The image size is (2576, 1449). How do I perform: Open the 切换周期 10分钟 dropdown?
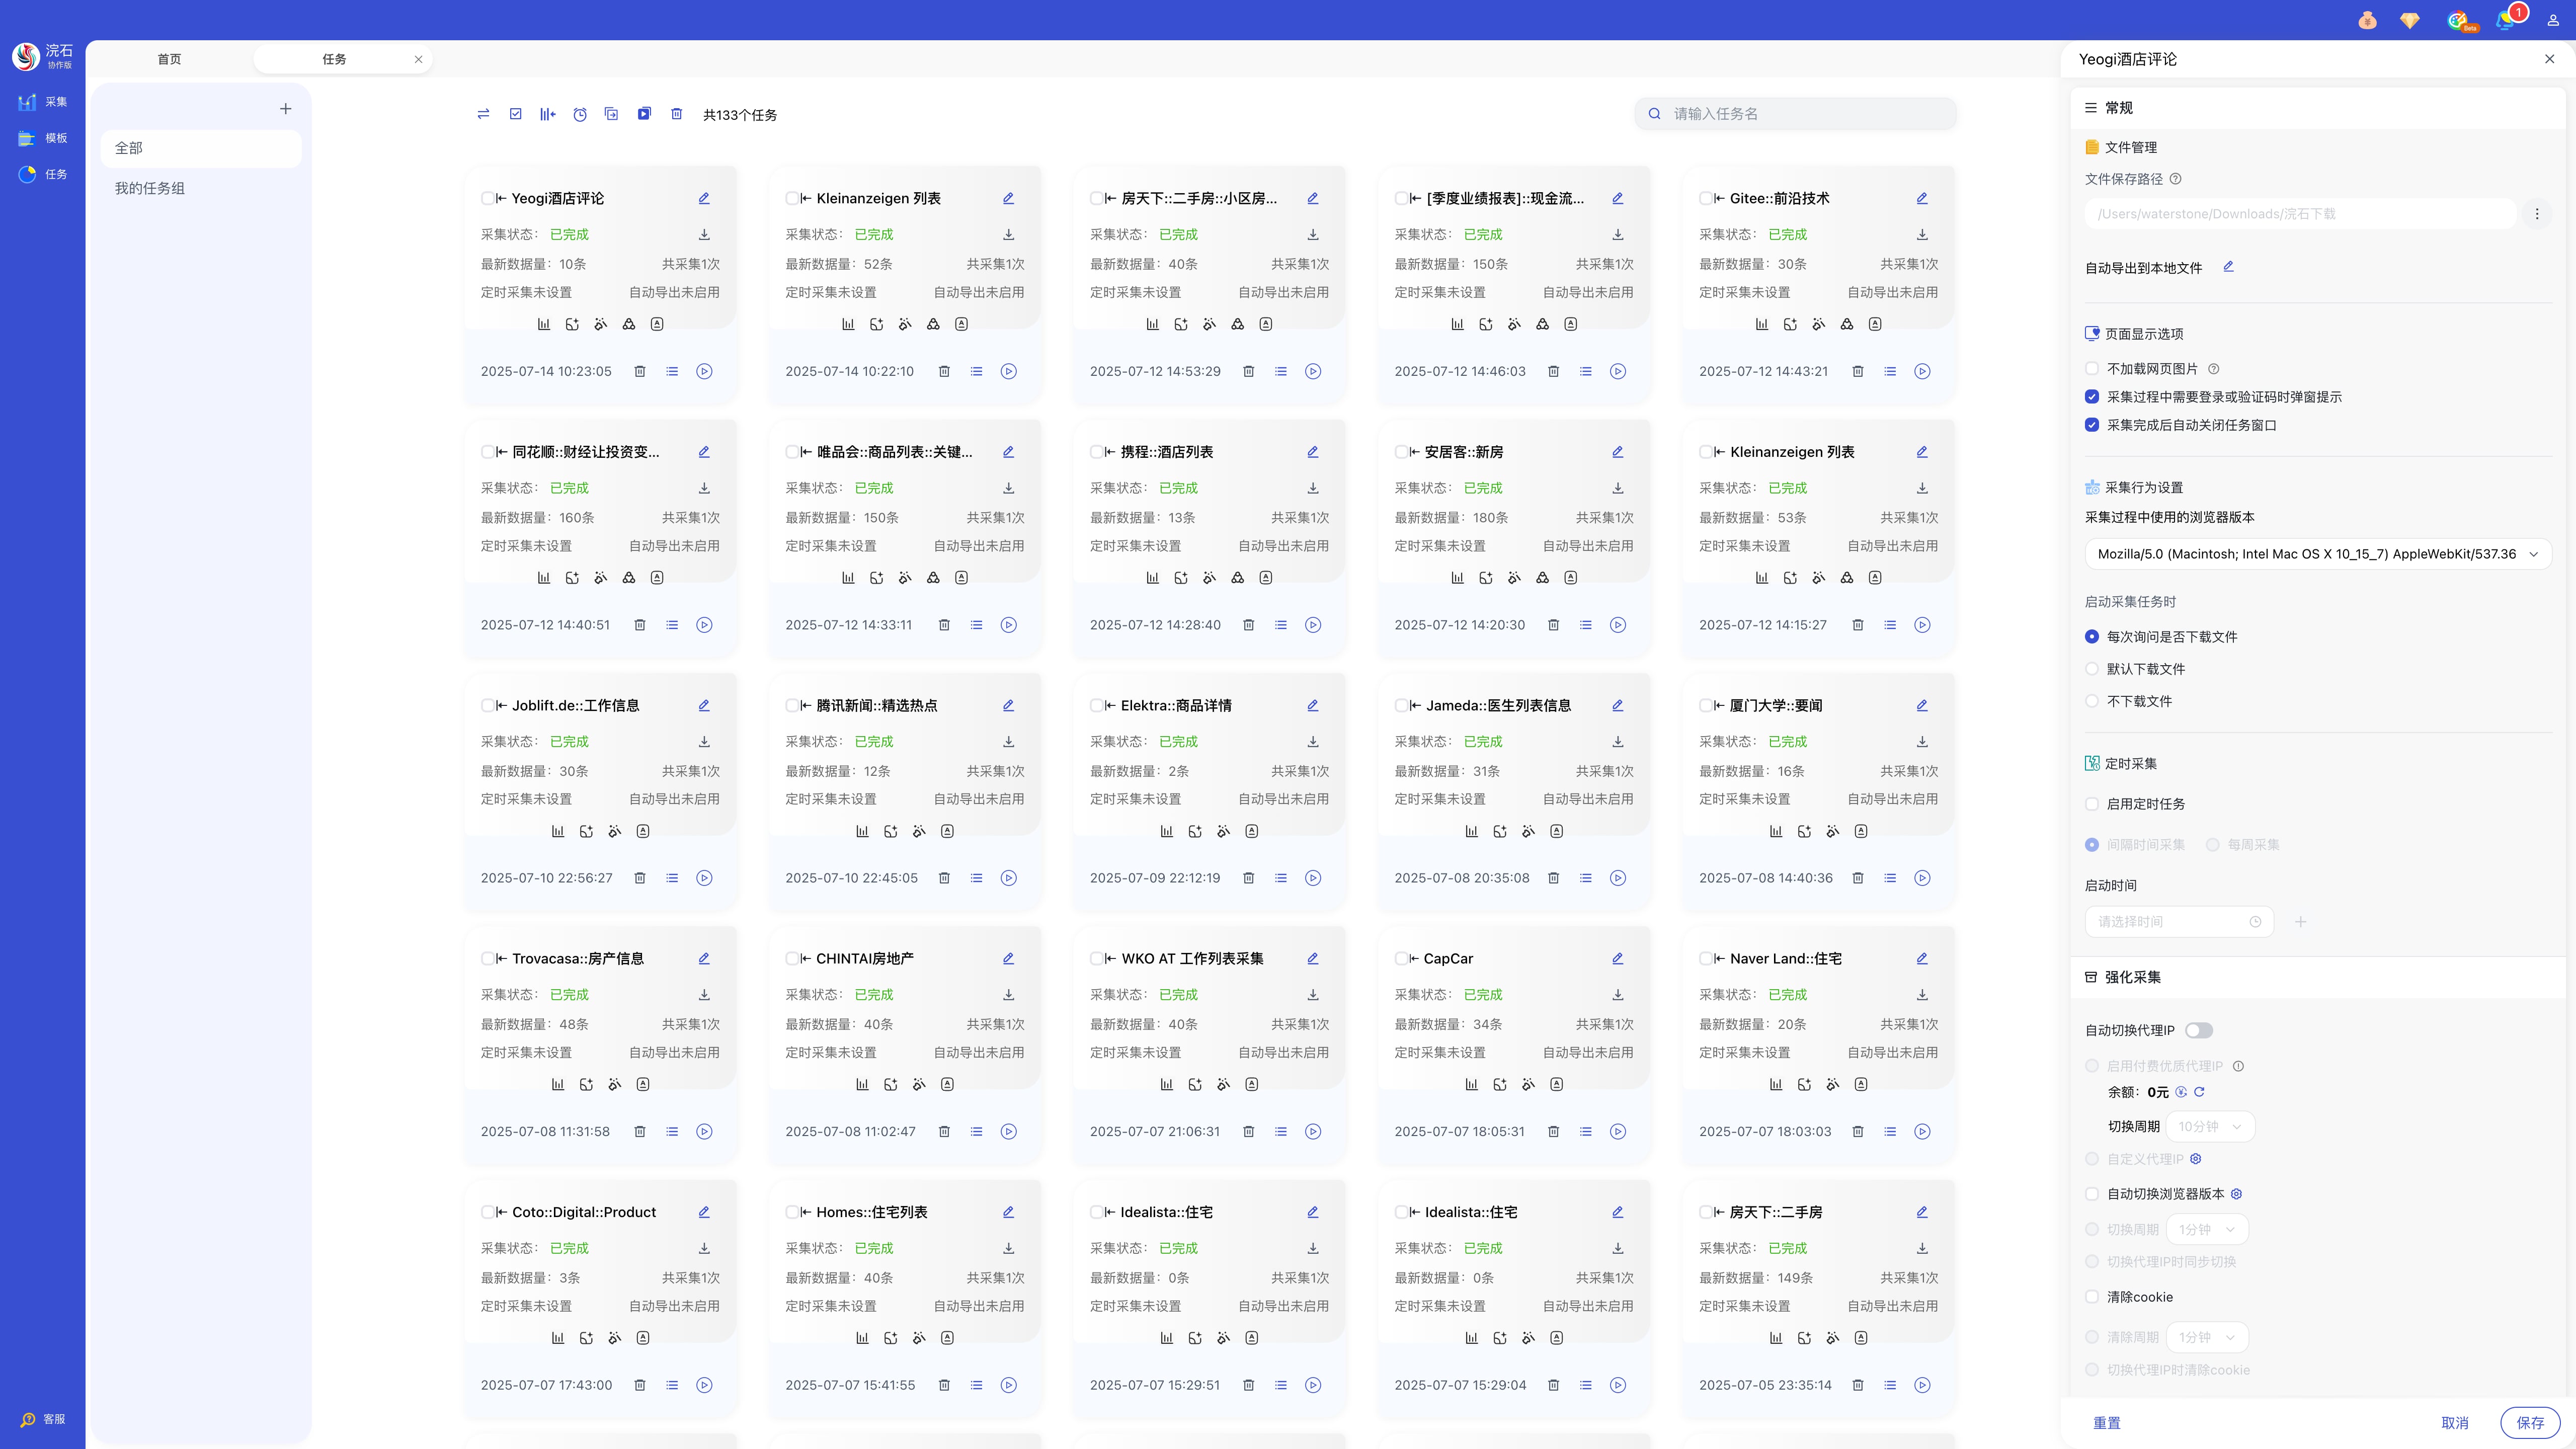(2209, 1126)
